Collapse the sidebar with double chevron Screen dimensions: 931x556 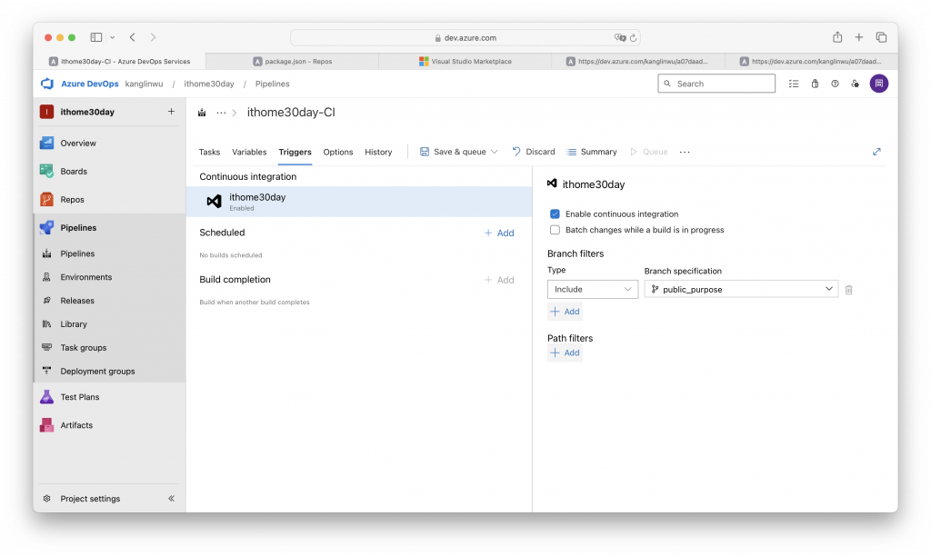[171, 499]
